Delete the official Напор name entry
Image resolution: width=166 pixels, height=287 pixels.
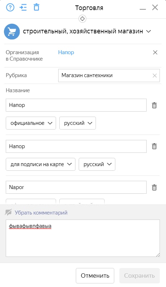154,105
